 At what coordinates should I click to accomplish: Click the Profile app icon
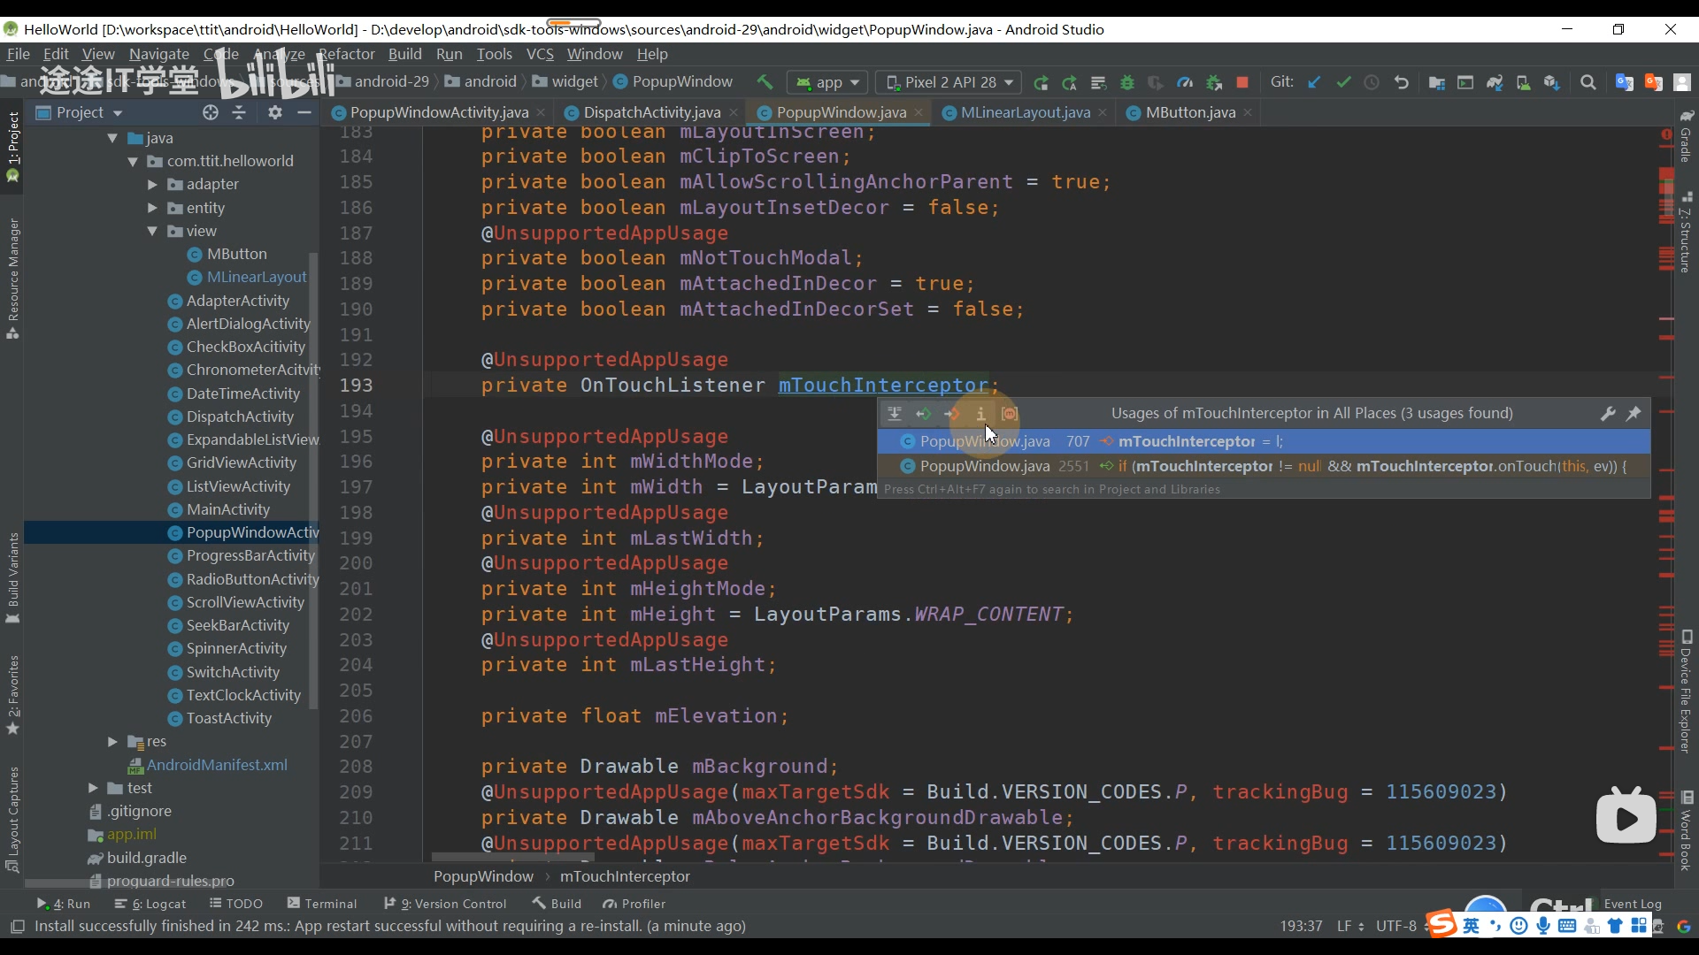pos(1185,82)
